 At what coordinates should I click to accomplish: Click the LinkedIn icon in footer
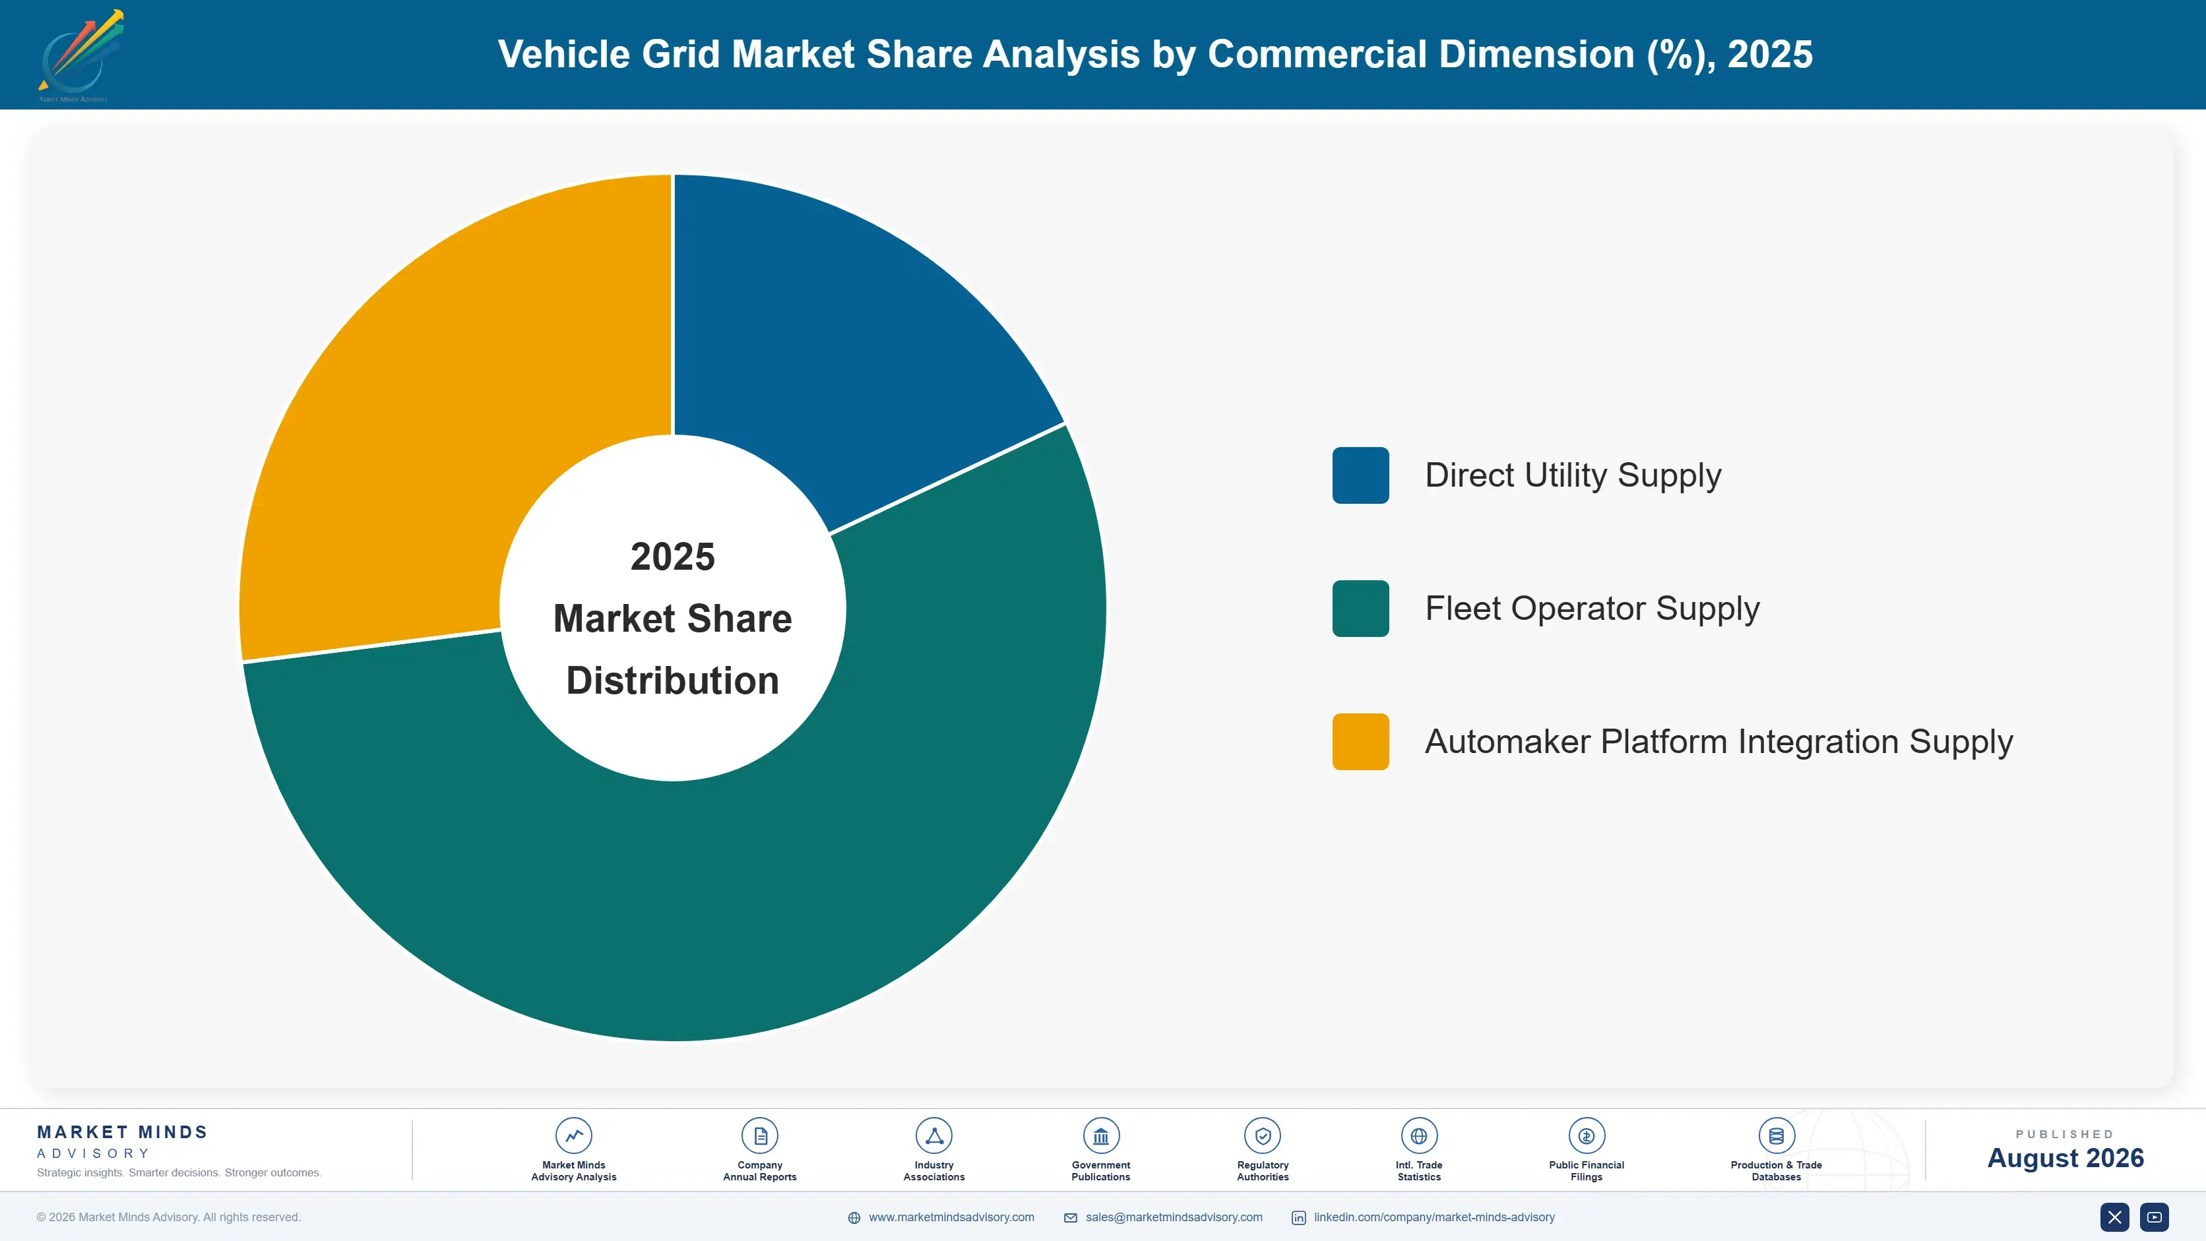click(1298, 1218)
